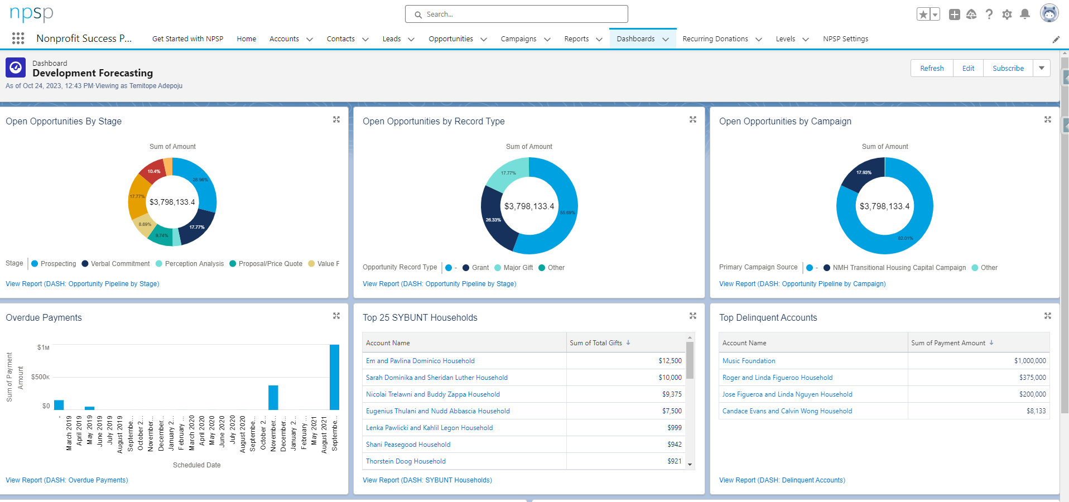Click the tallest Overdue Payments bar
The width and height of the screenshot is (1069, 502).
pyautogui.click(x=334, y=377)
